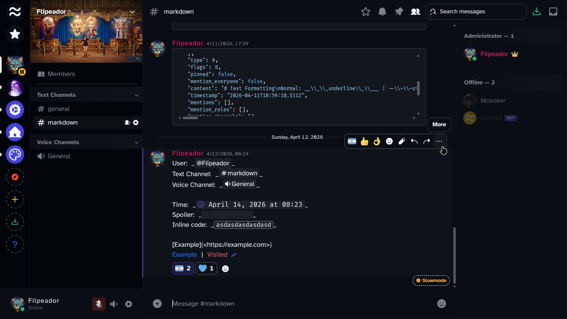Click the orange plus Add server icon
Screen dimensions: 567x319
pos(15,199)
